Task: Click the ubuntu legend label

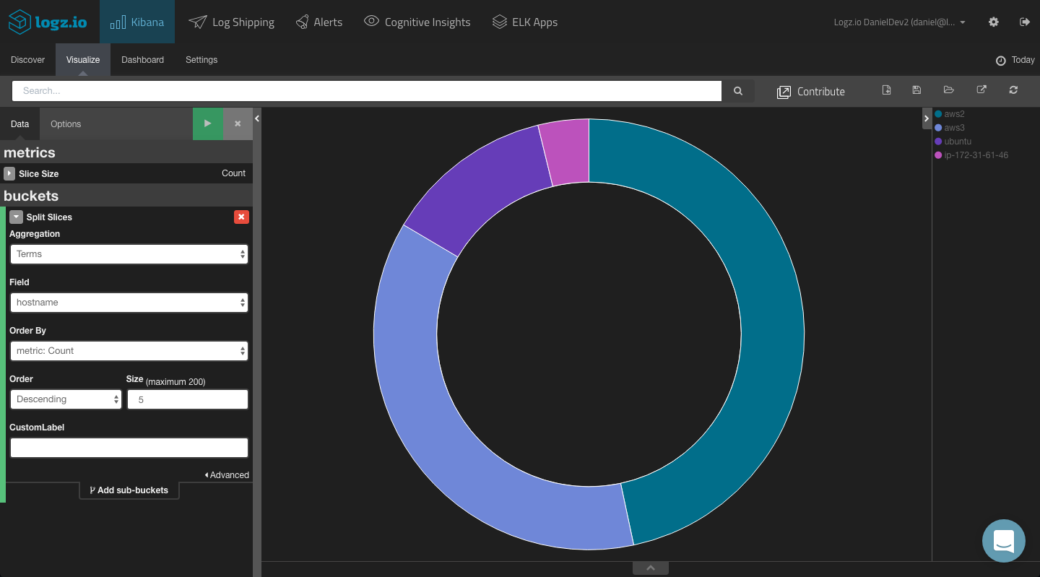Action: coord(958,142)
